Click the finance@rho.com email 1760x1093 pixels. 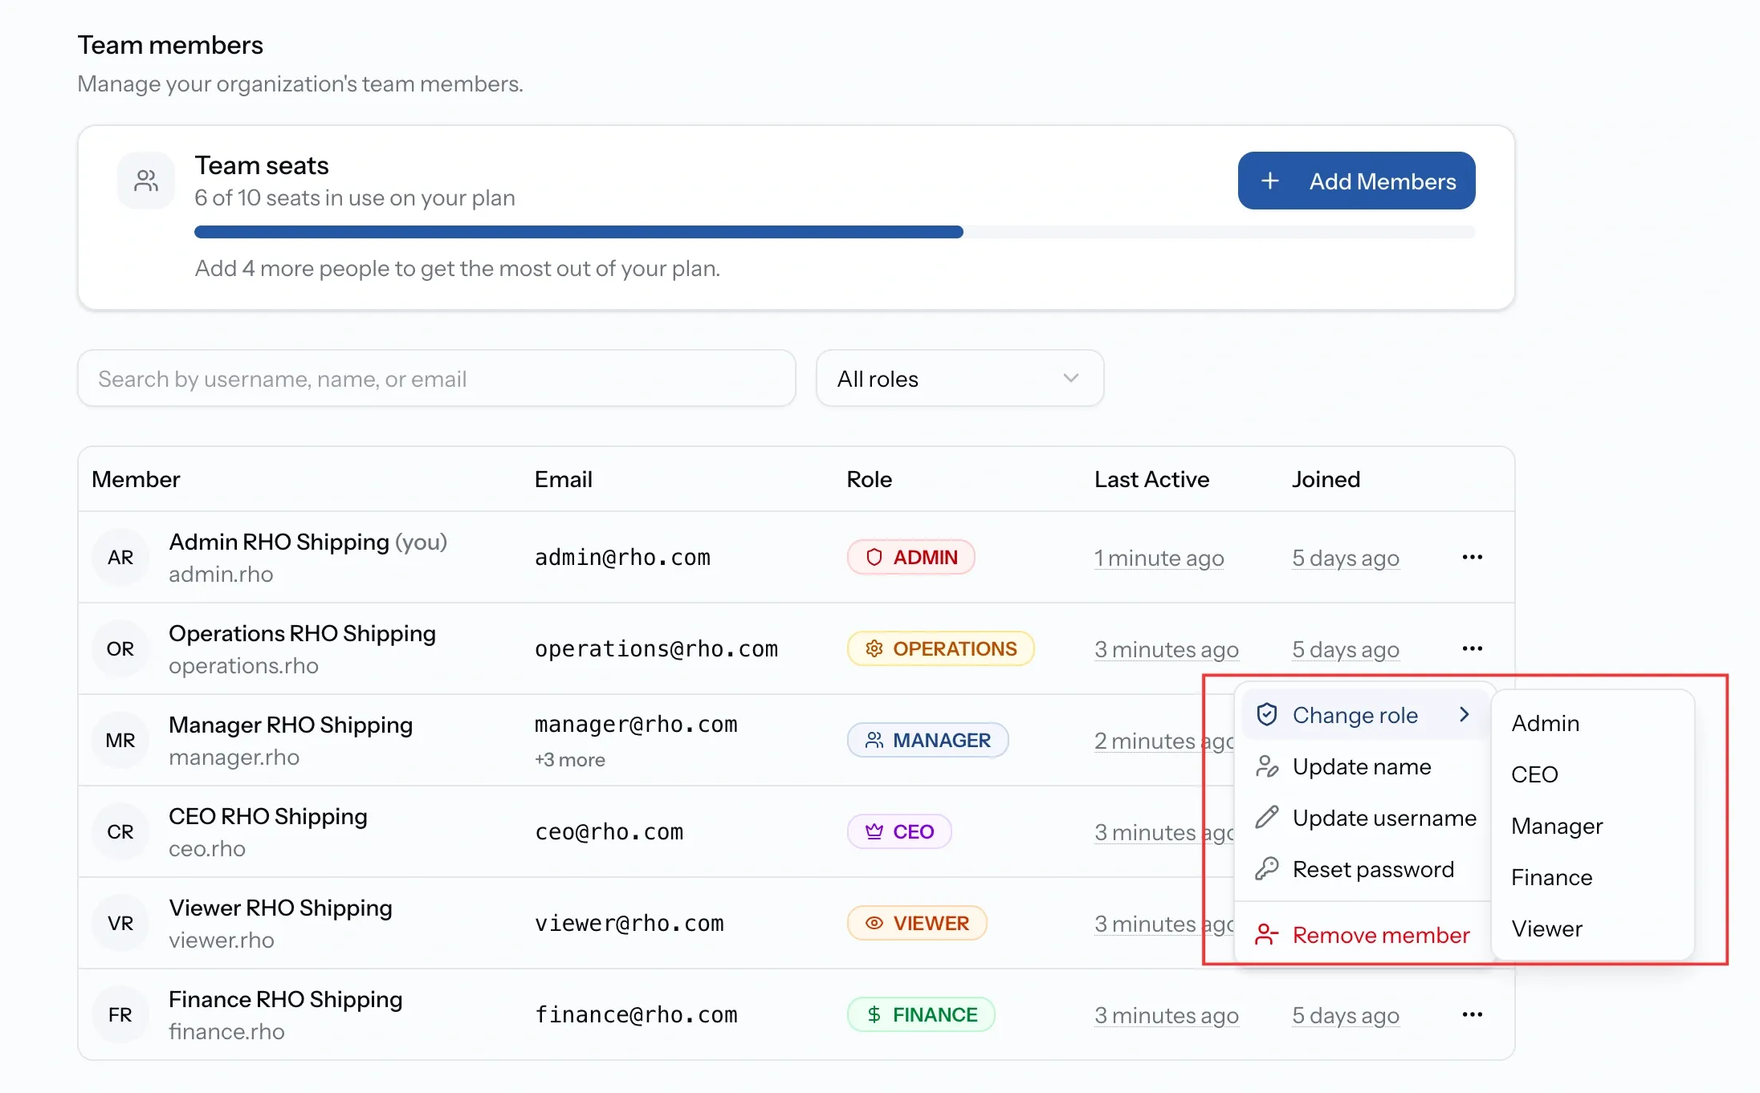click(x=636, y=1014)
